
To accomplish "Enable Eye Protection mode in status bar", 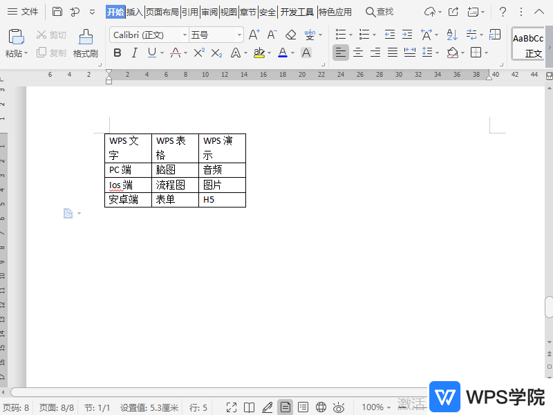I will (338, 407).
